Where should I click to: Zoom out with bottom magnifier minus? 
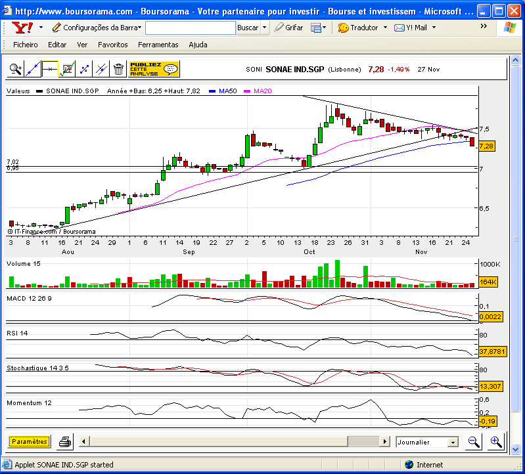[x=474, y=442]
